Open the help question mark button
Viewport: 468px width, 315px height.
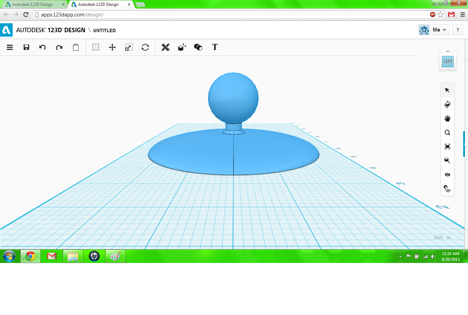[458, 30]
